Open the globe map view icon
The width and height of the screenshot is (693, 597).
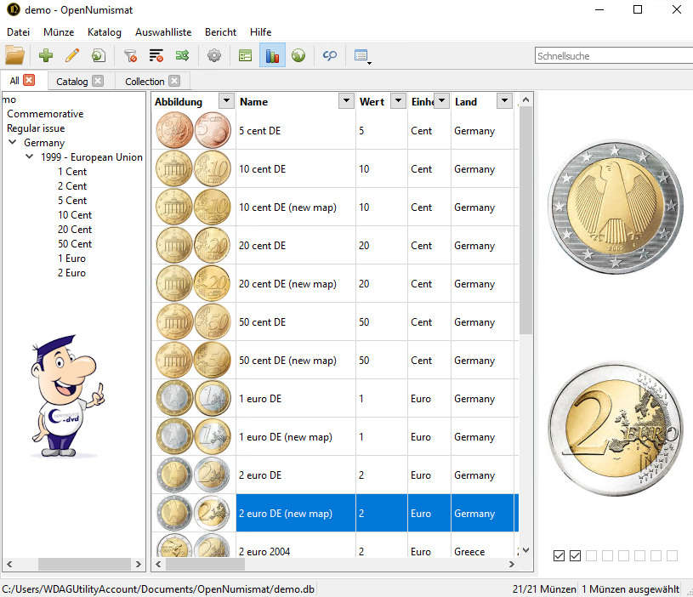(x=298, y=56)
